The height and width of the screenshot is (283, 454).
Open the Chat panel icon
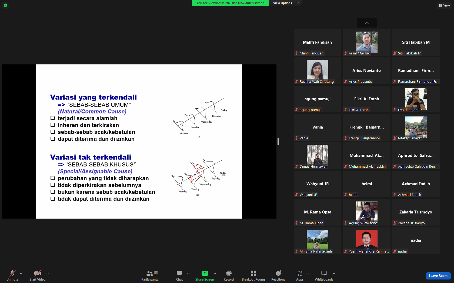pos(179,273)
